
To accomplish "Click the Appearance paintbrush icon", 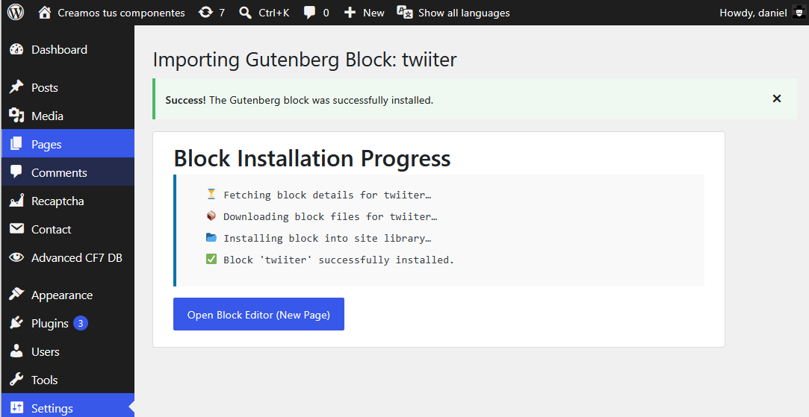I will click(x=16, y=295).
